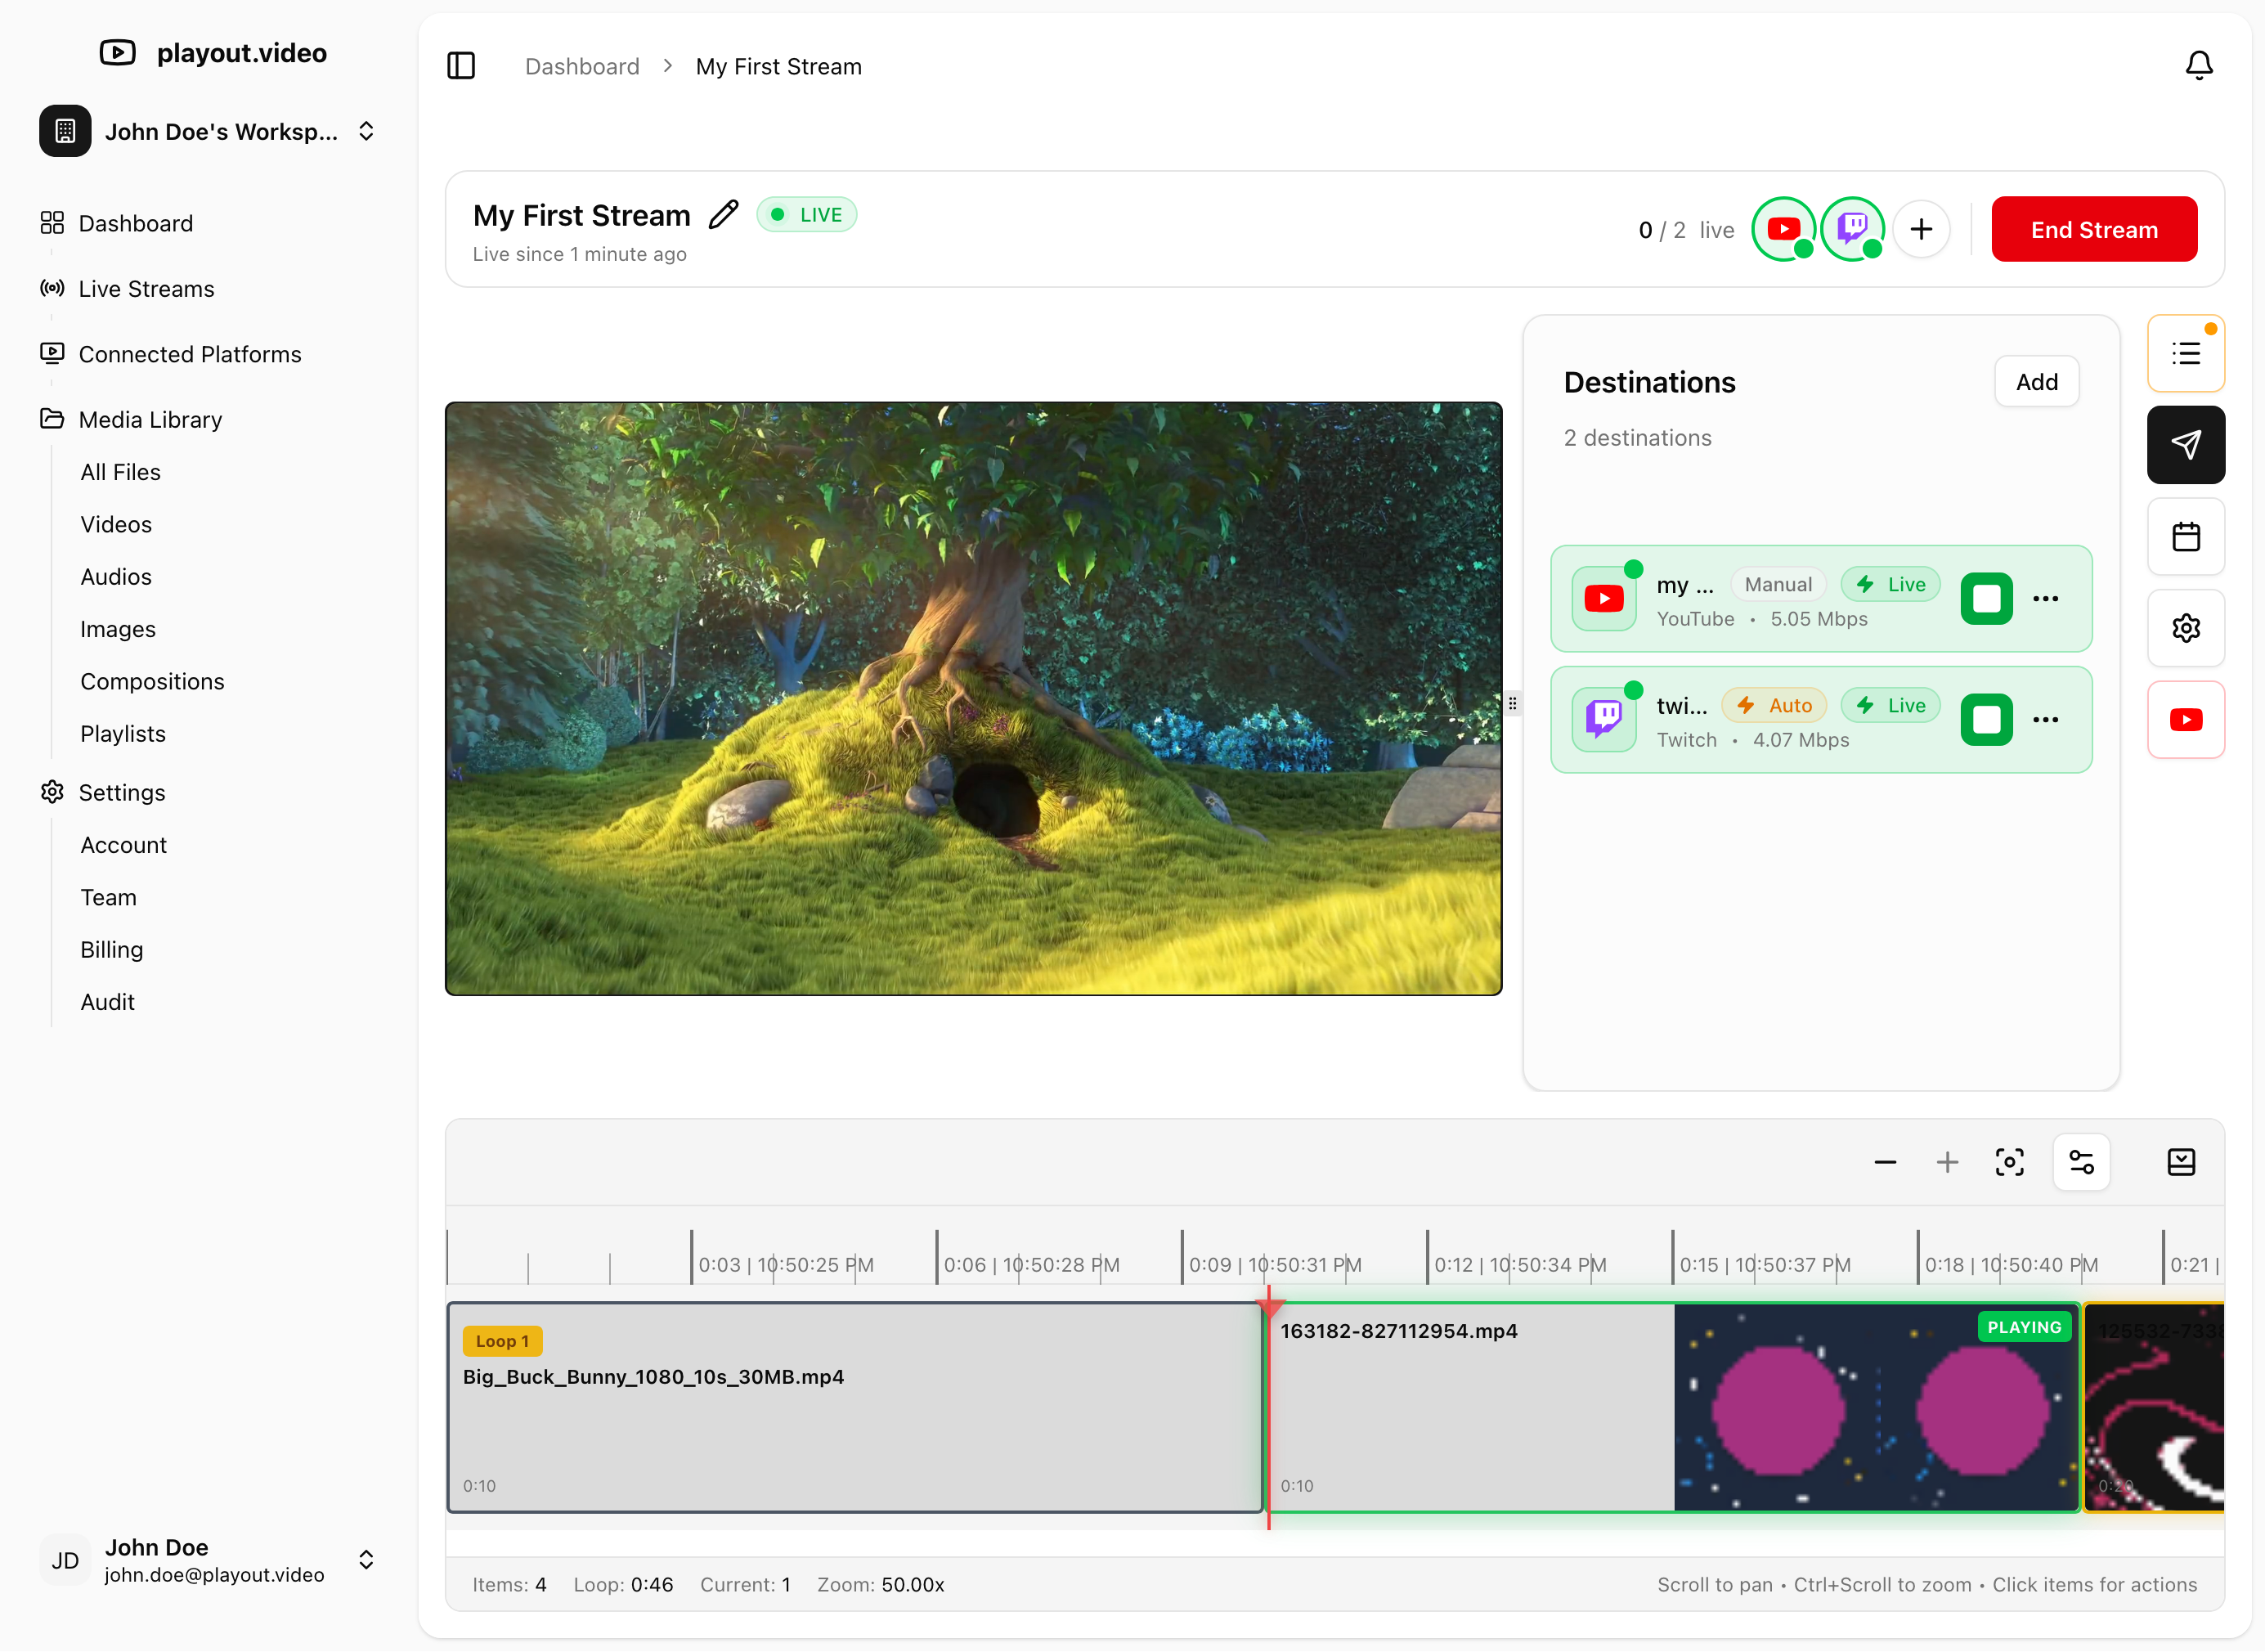Open Playlists under Media Library
This screenshot has width=2265, height=1652.
pyautogui.click(x=123, y=734)
